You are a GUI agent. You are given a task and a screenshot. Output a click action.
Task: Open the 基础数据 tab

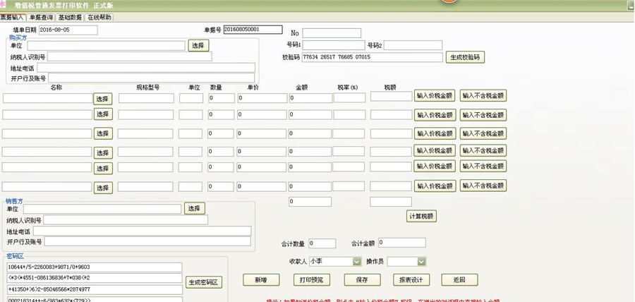tap(70, 17)
